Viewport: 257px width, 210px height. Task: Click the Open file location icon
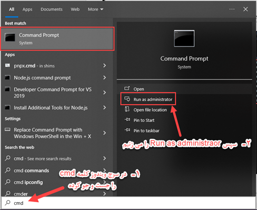coord(127,109)
